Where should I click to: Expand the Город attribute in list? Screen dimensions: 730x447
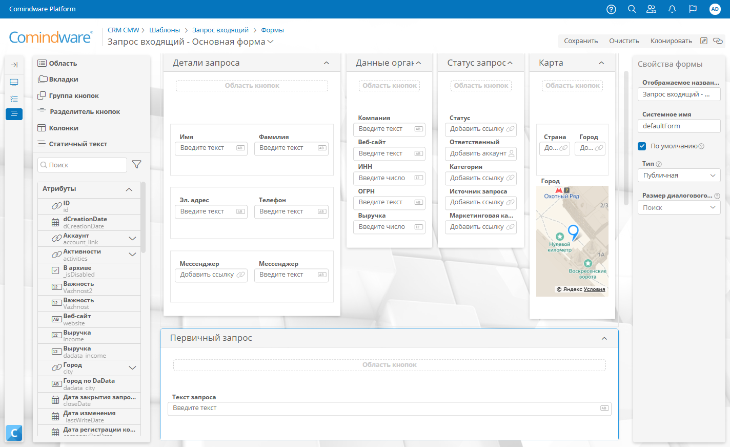[132, 368]
